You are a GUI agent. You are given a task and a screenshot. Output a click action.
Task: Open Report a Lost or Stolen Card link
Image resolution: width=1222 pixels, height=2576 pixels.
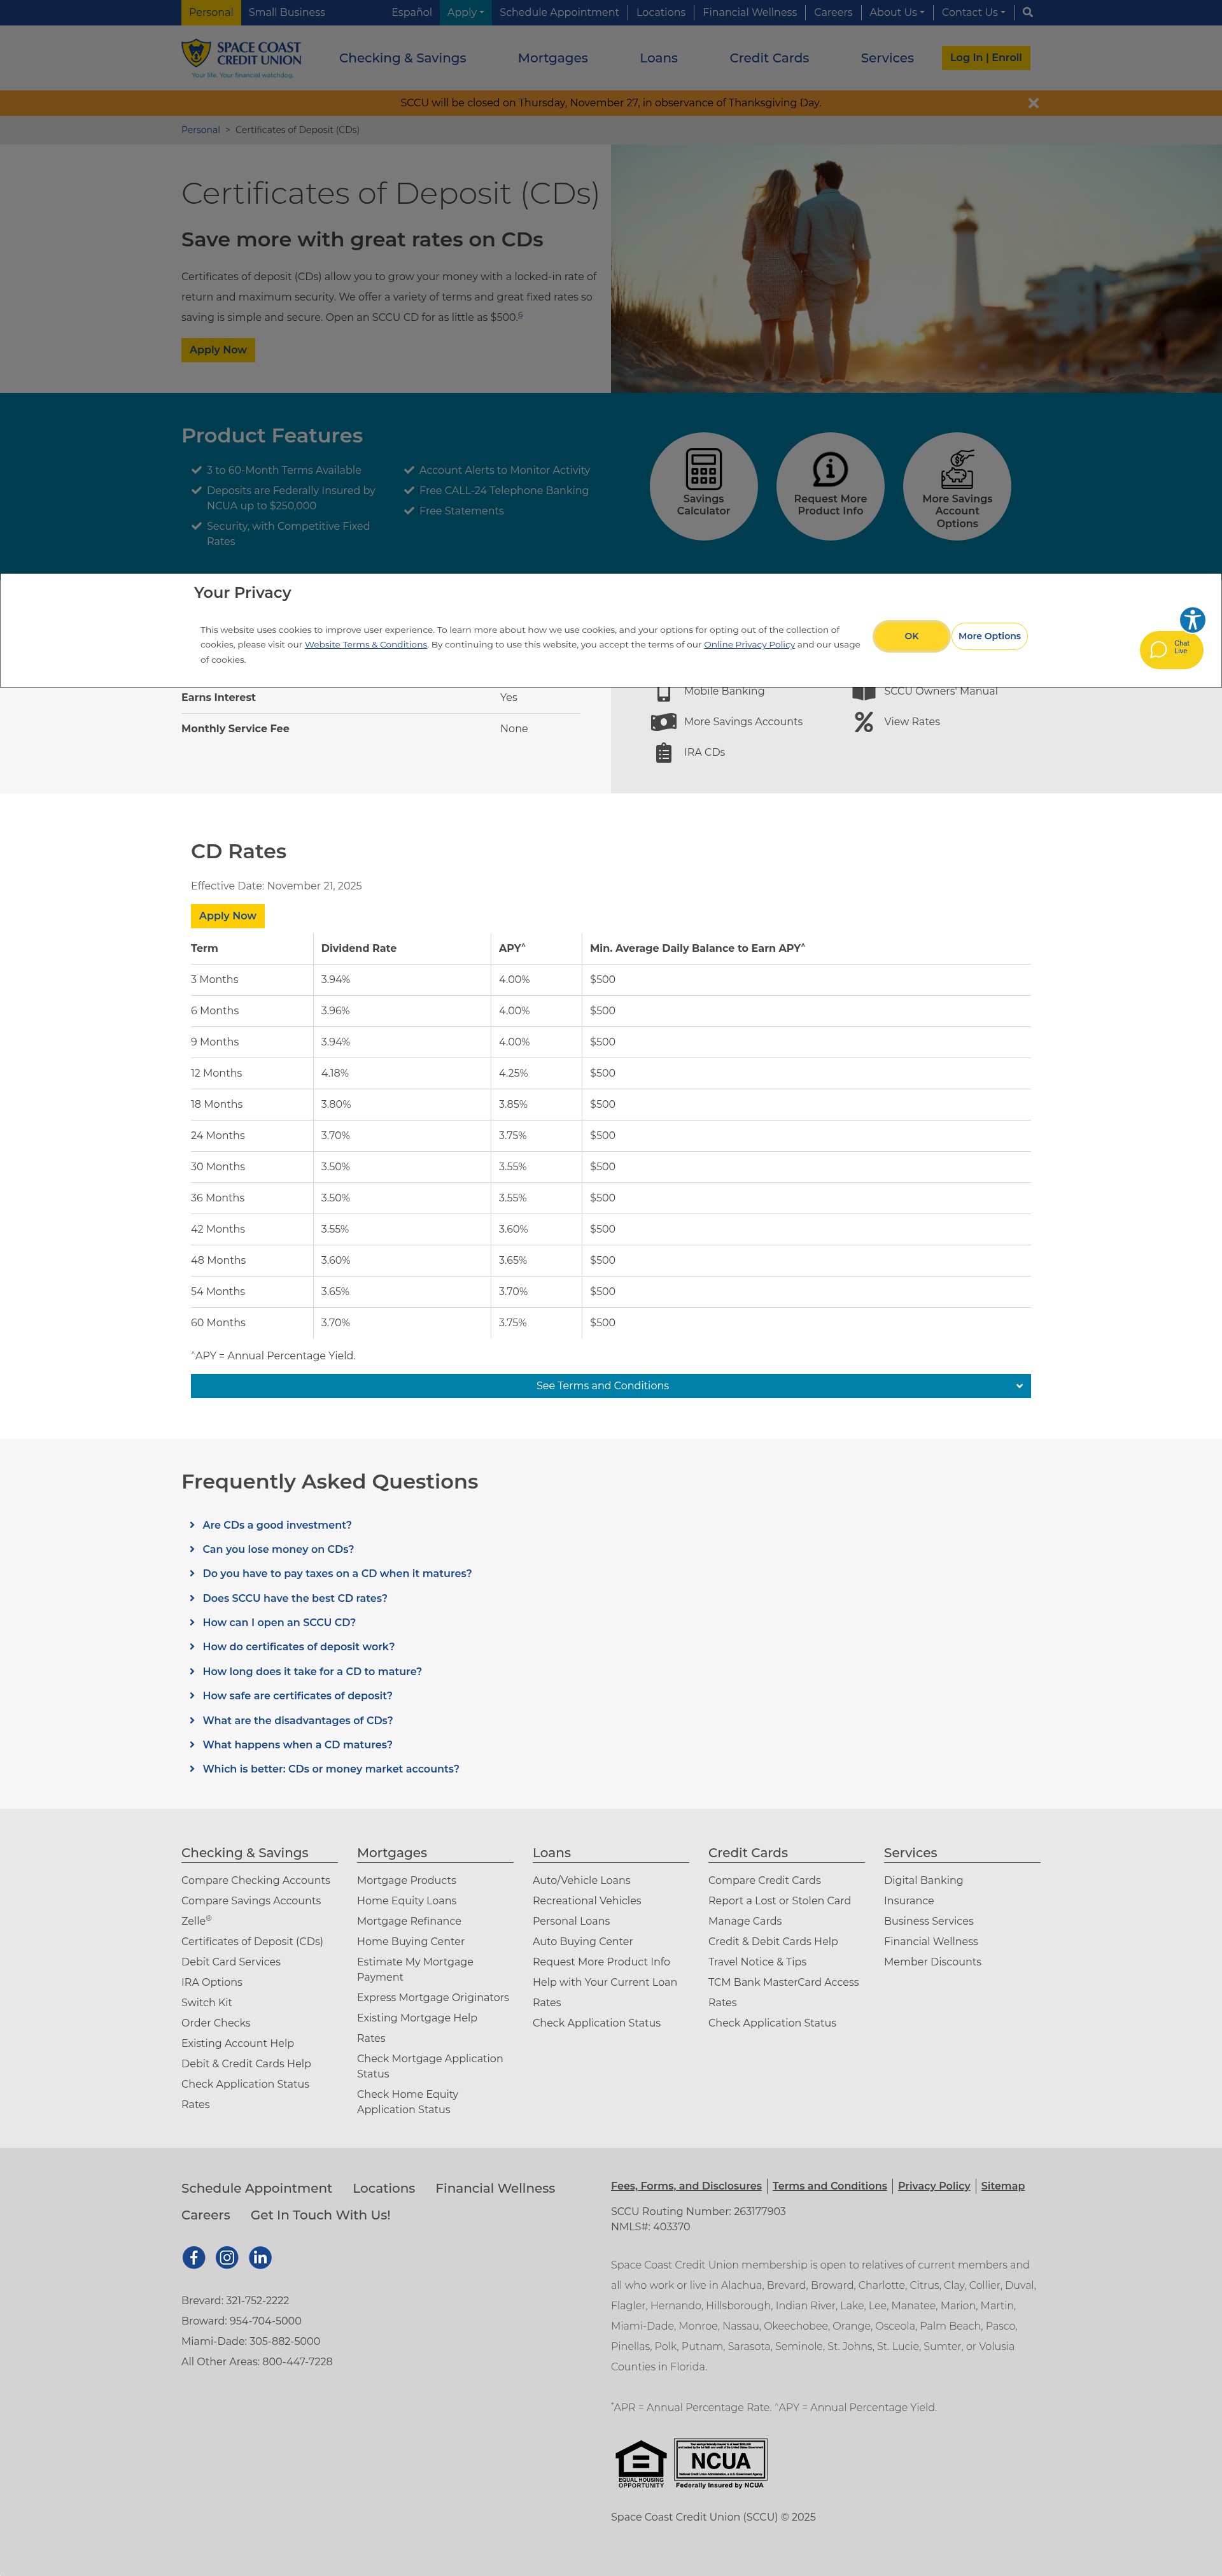tap(779, 1900)
